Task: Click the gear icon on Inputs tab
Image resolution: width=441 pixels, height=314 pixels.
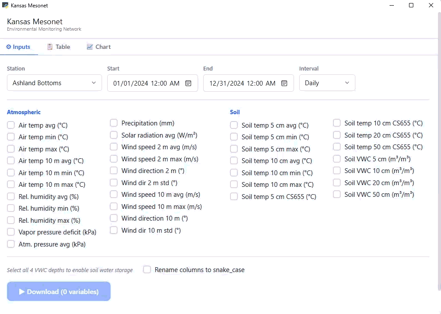Action: coord(9,47)
